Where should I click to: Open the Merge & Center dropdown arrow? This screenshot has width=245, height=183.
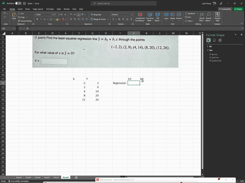[108, 19]
